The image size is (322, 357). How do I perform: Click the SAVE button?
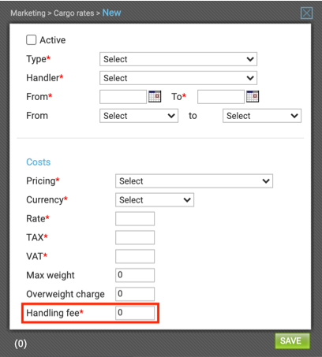click(292, 341)
